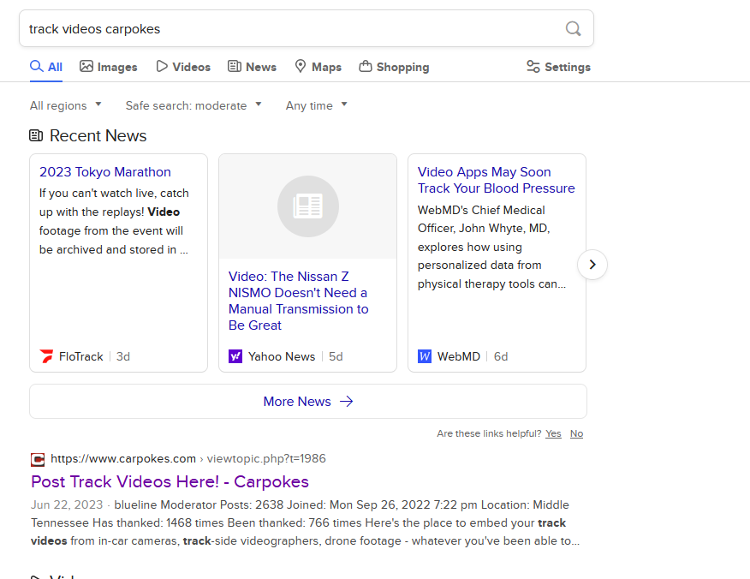Select the All results tab
The image size is (750, 579).
click(46, 67)
